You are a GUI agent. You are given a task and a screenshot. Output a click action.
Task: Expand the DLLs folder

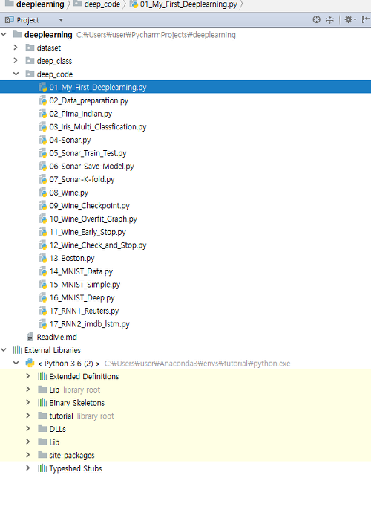[x=28, y=429]
